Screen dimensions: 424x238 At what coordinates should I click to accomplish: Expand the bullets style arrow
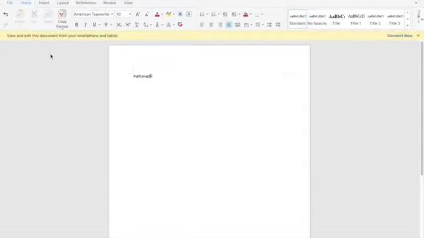207,15
